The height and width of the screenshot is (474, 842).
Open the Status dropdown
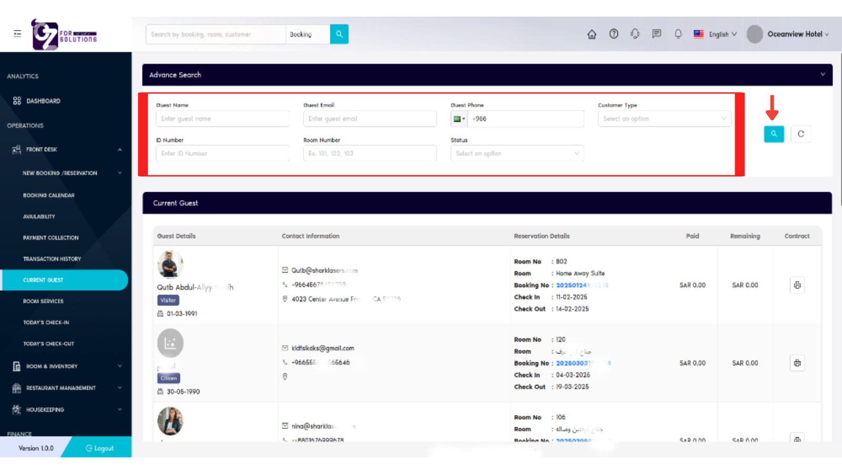517,154
